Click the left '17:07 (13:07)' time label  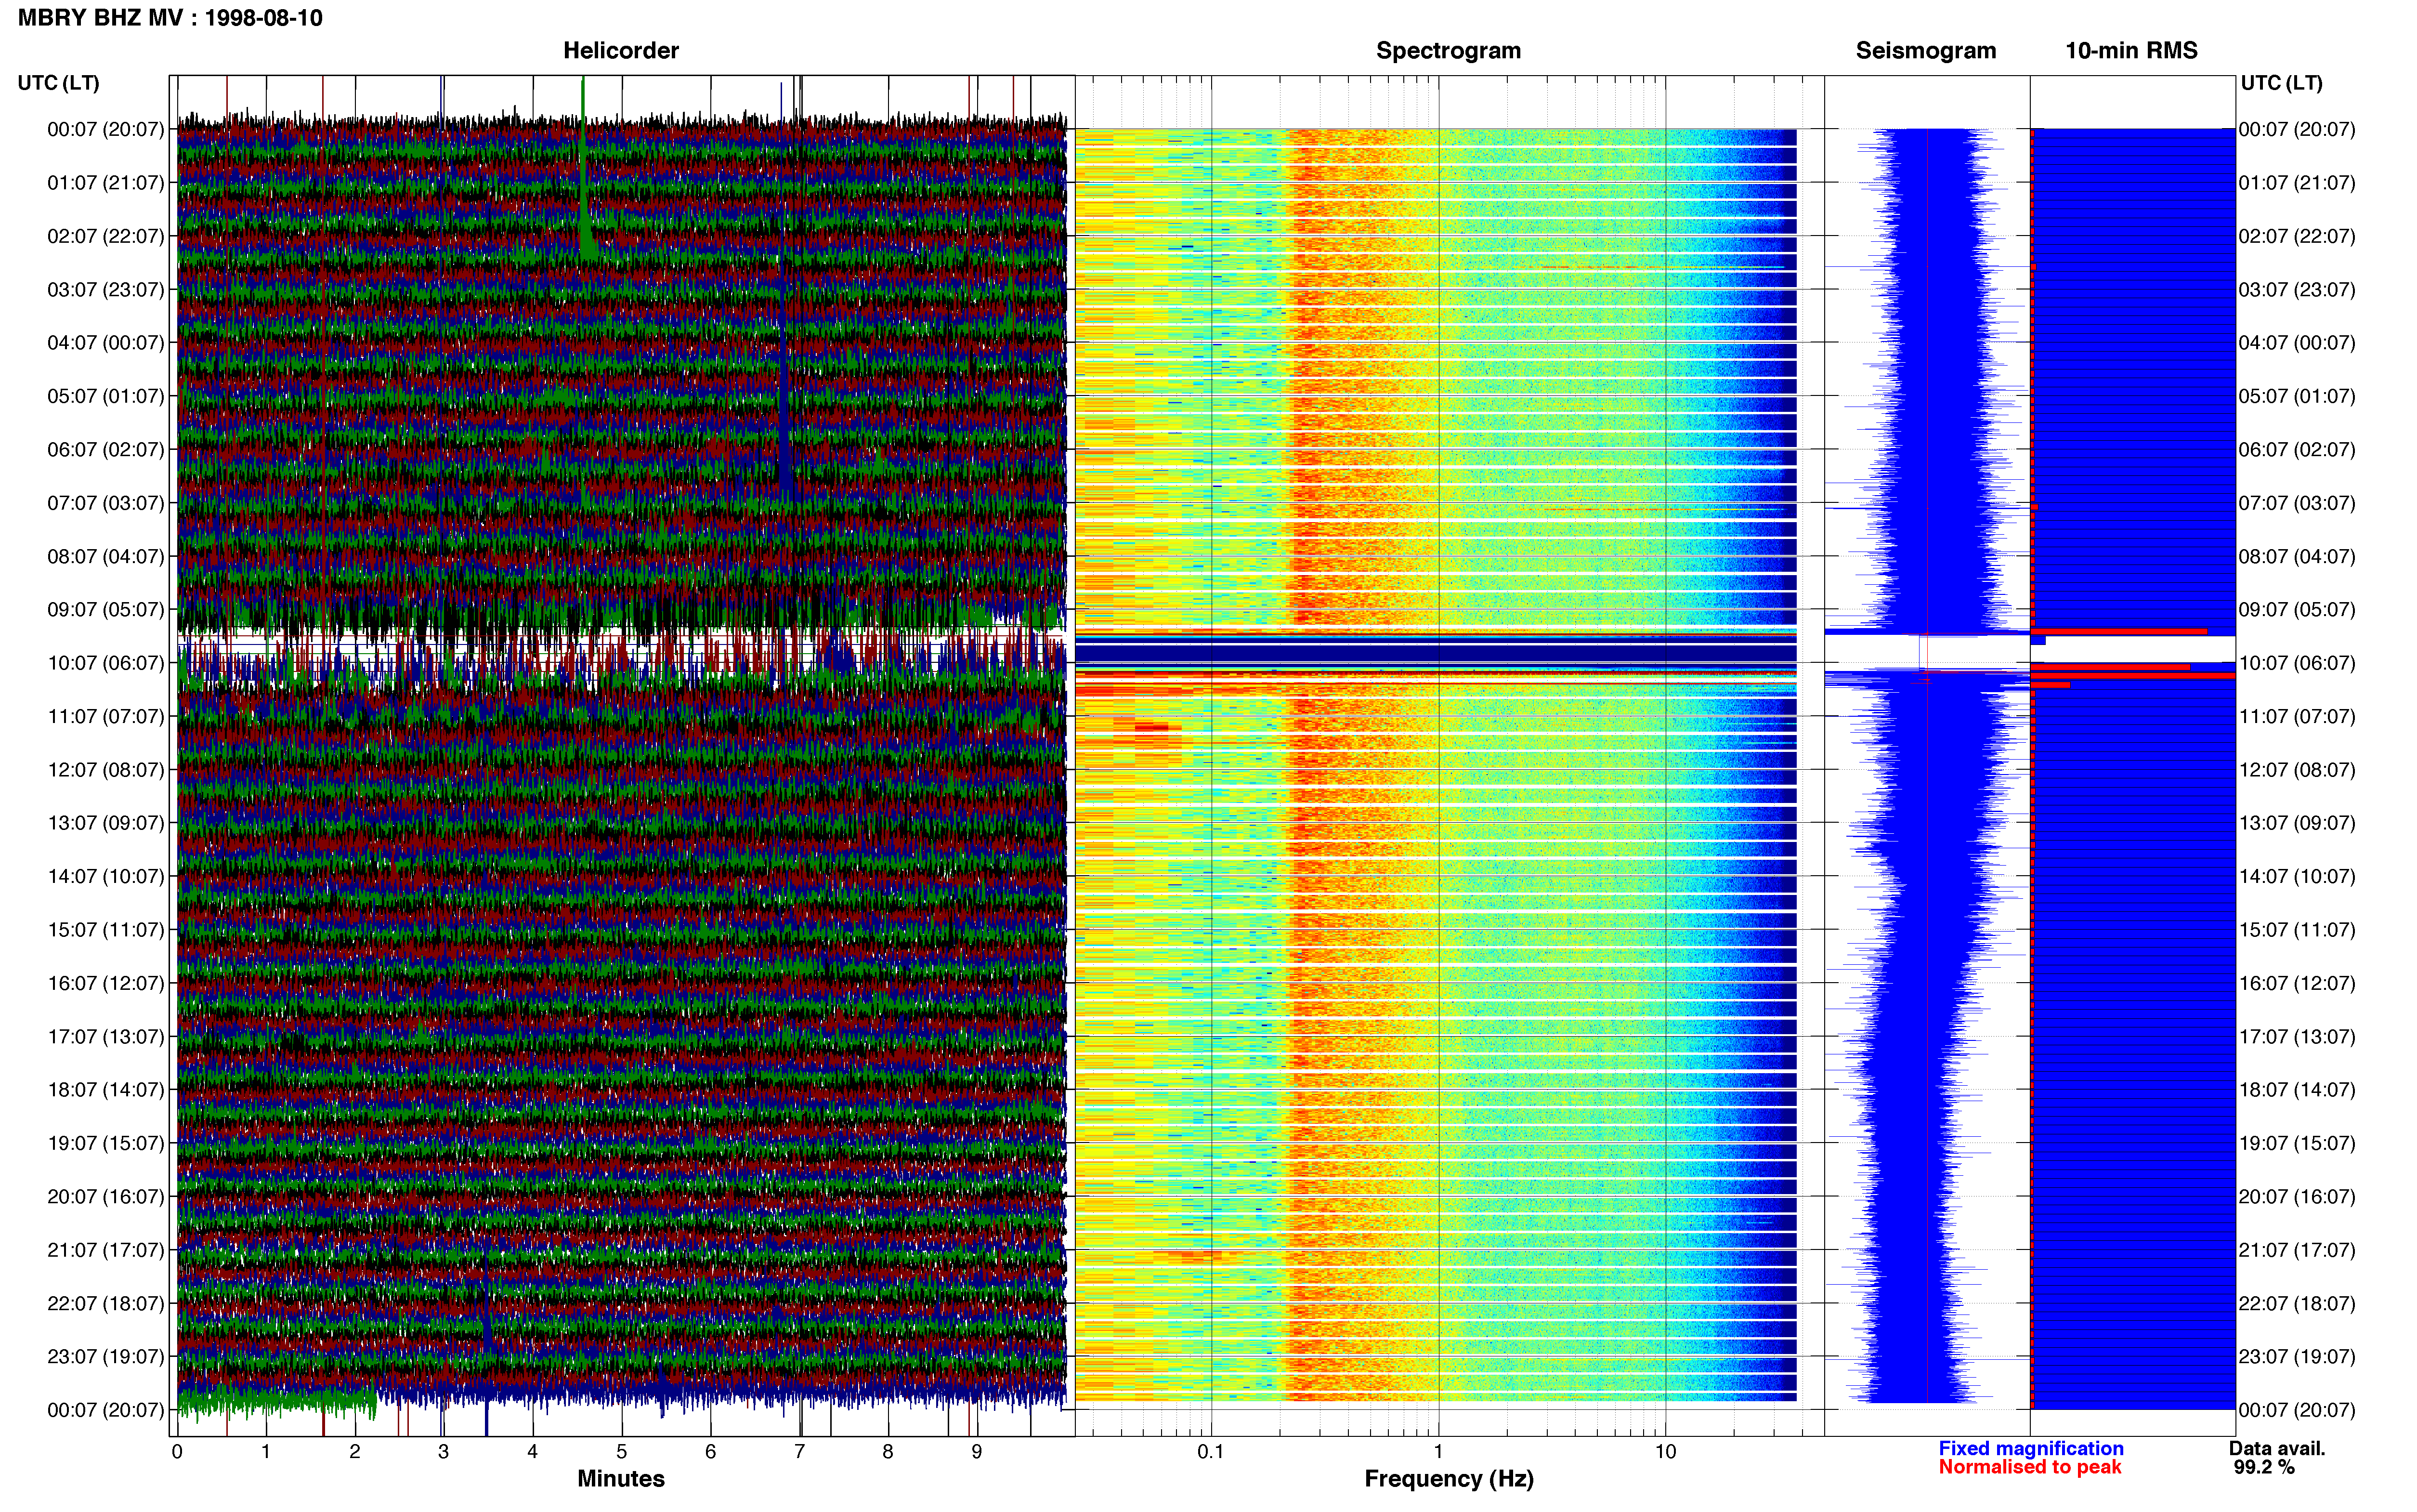pos(106,1037)
